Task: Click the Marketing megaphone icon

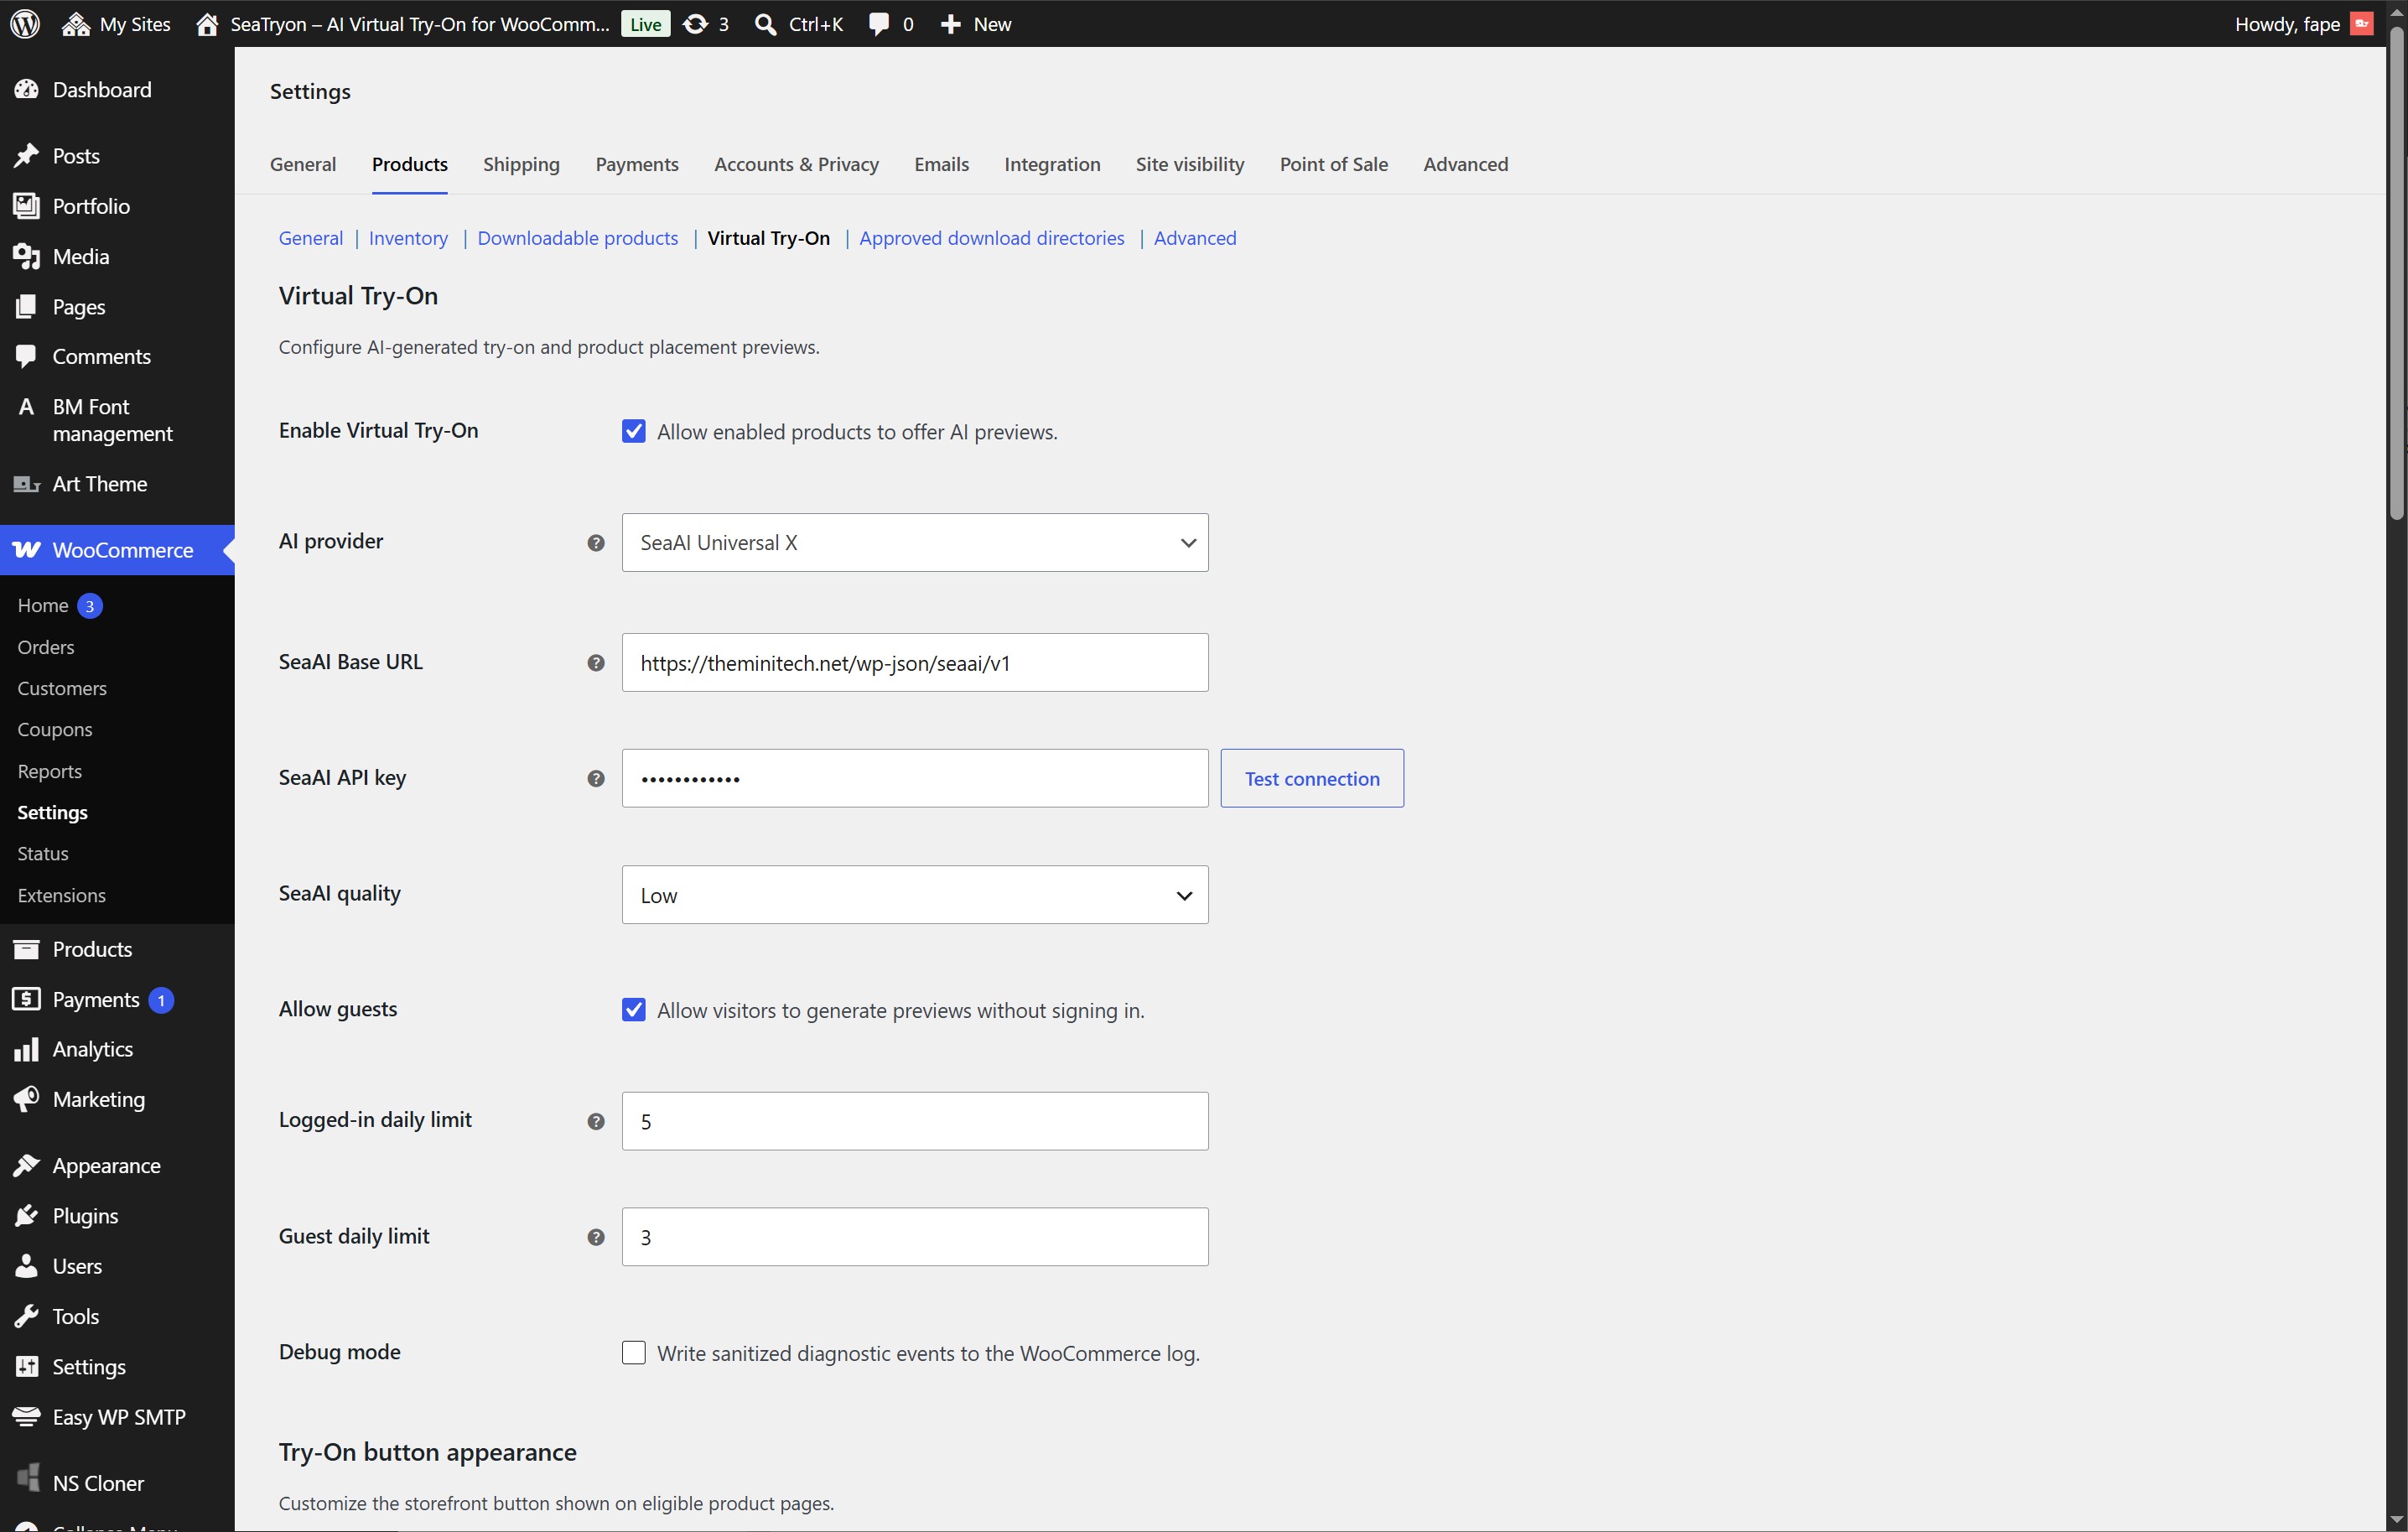Action: (27, 1099)
